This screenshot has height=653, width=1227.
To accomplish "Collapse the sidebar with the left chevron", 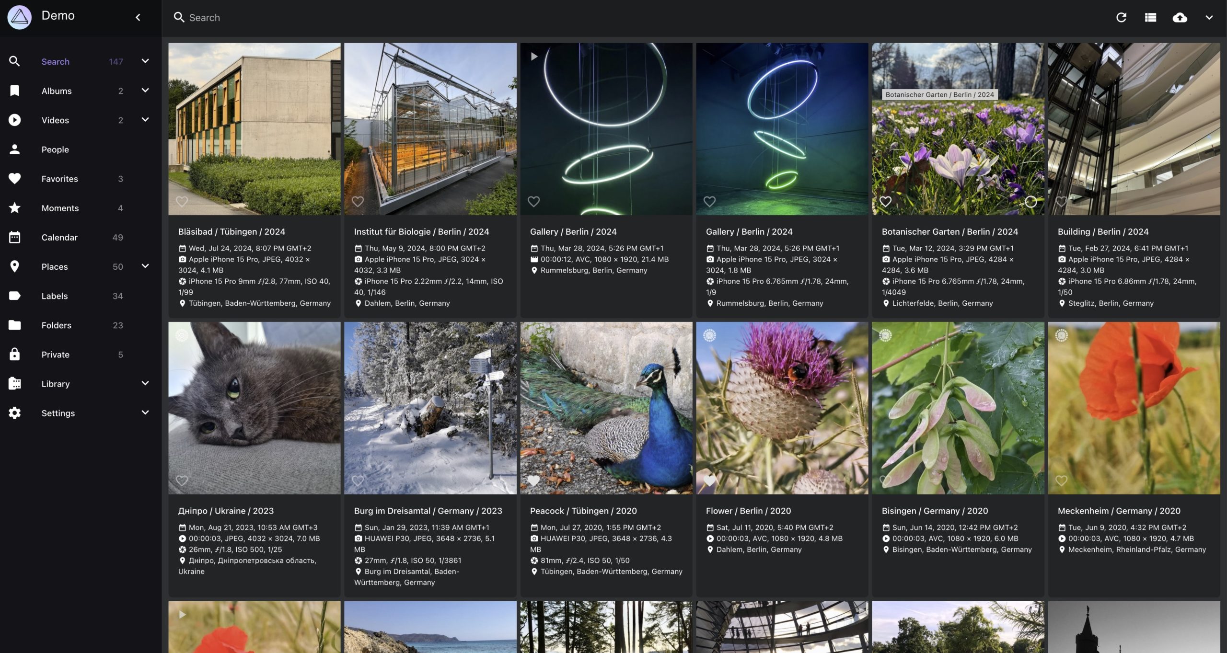I will point(138,18).
